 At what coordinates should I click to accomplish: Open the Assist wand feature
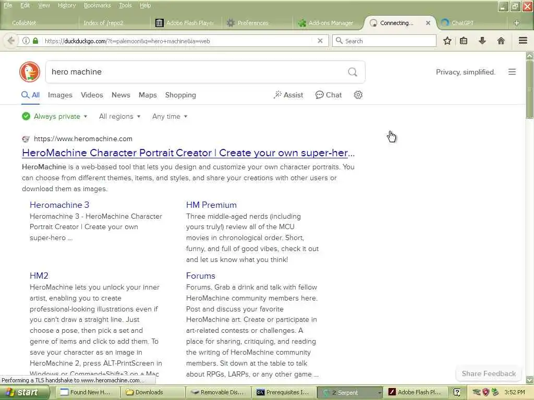tap(288, 95)
